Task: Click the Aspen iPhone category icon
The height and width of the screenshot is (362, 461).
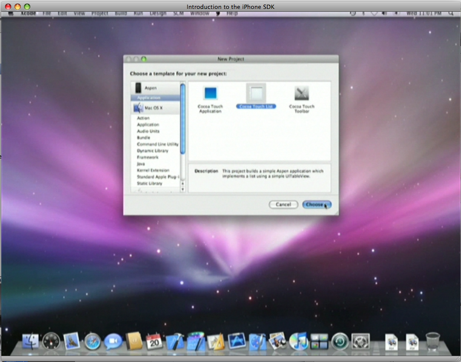Action: coord(138,88)
